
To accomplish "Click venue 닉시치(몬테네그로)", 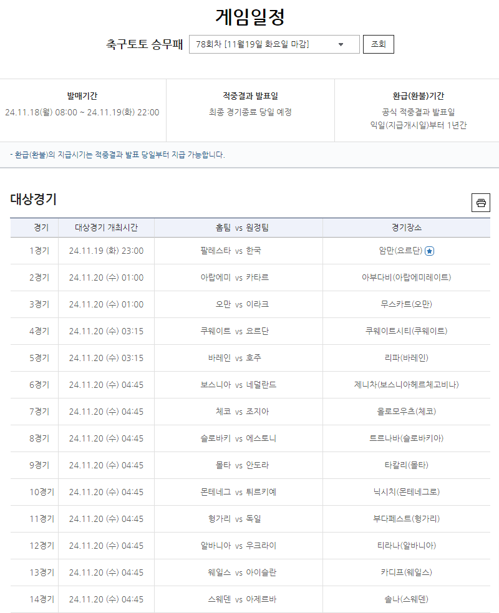I will click(x=406, y=492).
